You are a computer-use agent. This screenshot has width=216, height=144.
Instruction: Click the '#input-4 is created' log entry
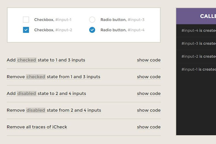click(198, 31)
